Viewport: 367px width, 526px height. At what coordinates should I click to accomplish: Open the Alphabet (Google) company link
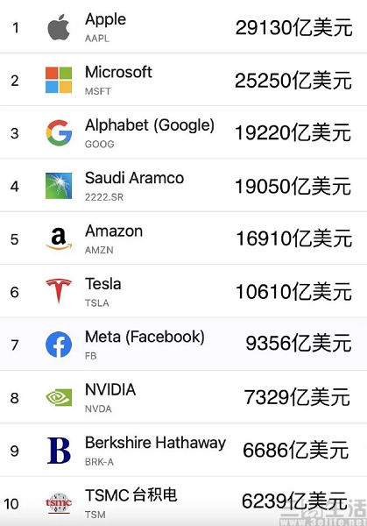coord(150,125)
